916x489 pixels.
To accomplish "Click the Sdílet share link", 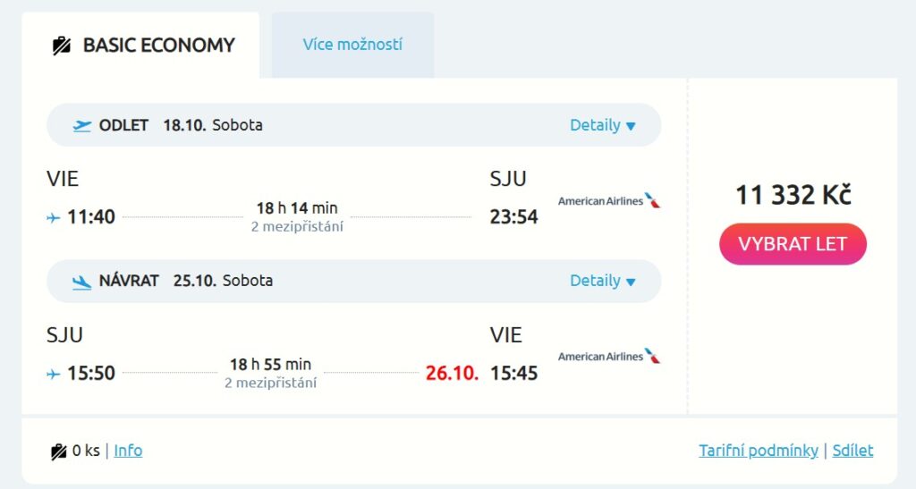I will [x=852, y=451].
